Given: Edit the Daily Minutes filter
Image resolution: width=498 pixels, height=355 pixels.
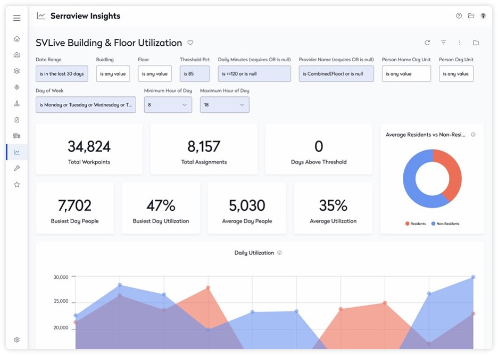Looking at the screenshot, I should click(x=254, y=74).
